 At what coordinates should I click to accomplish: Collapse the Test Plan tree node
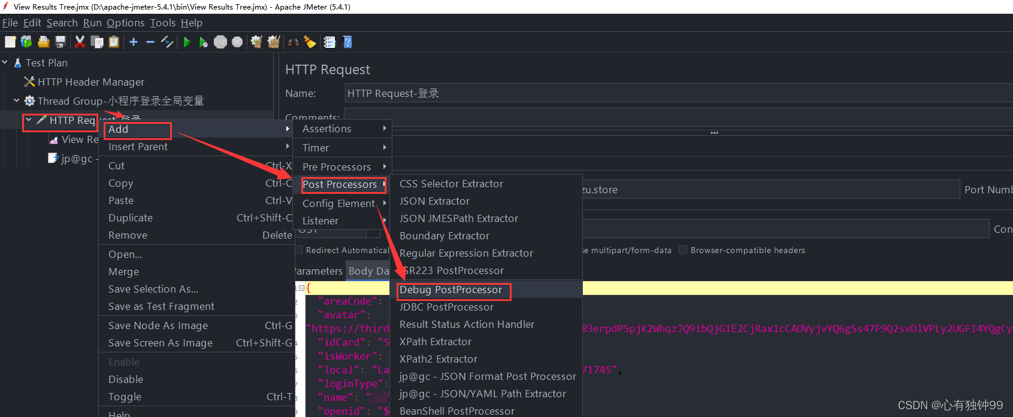click(x=5, y=62)
